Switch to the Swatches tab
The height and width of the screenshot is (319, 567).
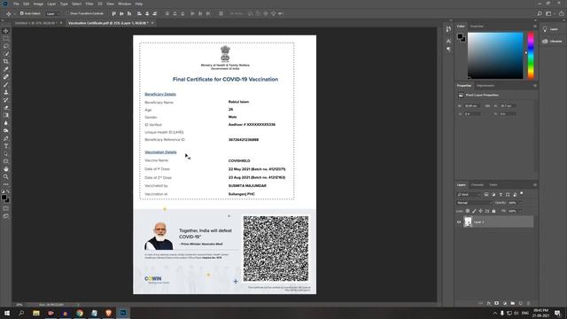click(x=477, y=26)
